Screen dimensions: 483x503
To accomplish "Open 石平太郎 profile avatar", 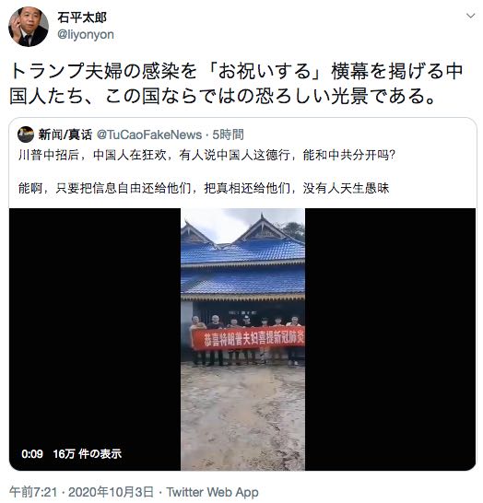I will (29, 27).
